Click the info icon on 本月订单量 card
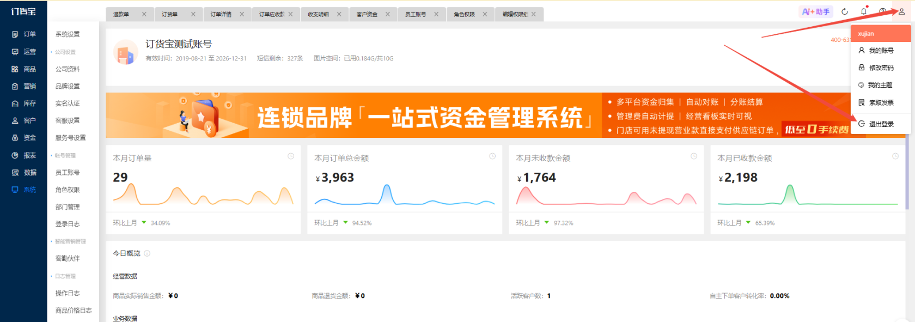Viewport: 915px width, 322px height. coord(291,156)
